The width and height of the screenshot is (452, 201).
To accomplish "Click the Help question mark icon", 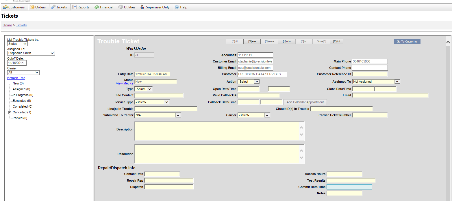I will [177, 7].
